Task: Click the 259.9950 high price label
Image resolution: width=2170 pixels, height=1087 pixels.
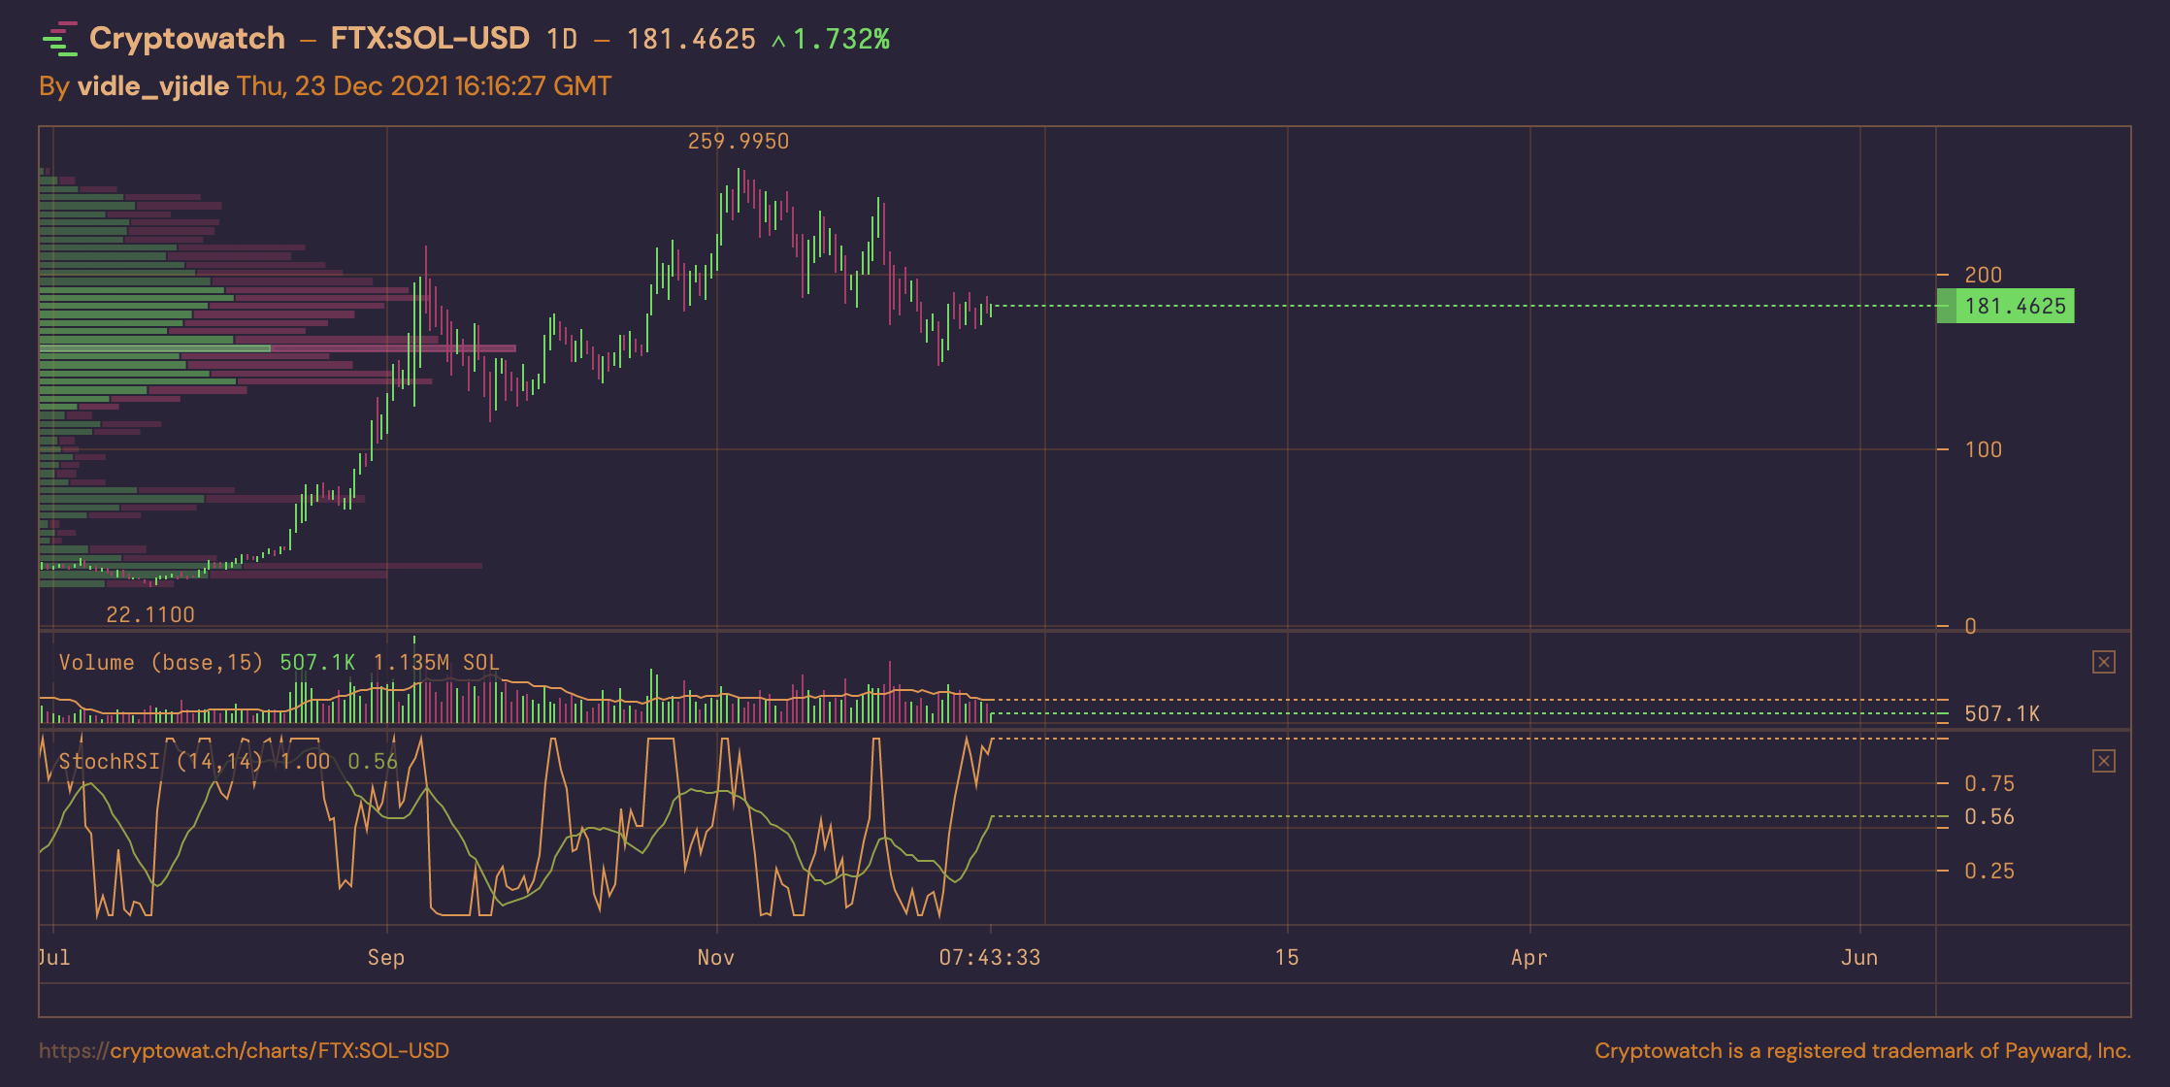Action: pyautogui.click(x=738, y=142)
